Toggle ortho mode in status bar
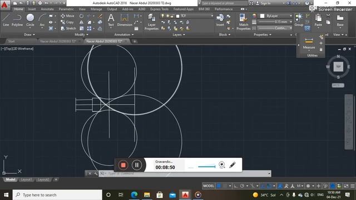 click(x=236, y=186)
